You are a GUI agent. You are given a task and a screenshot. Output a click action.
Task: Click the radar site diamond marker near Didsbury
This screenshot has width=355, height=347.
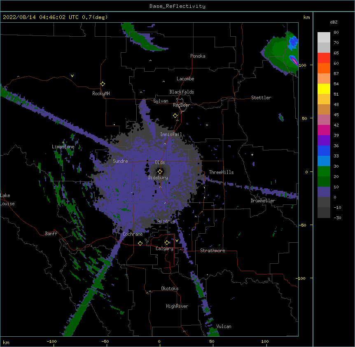[160, 172]
